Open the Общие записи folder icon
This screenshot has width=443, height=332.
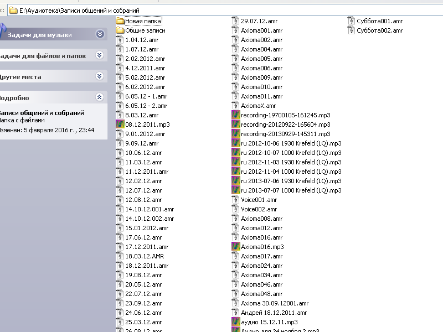coord(120,30)
